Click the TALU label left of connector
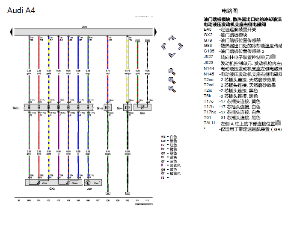The image size is (282, 241). (16, 108)
